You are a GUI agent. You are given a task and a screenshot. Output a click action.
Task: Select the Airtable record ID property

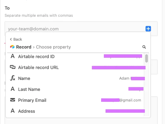click(x=76, y=56)
